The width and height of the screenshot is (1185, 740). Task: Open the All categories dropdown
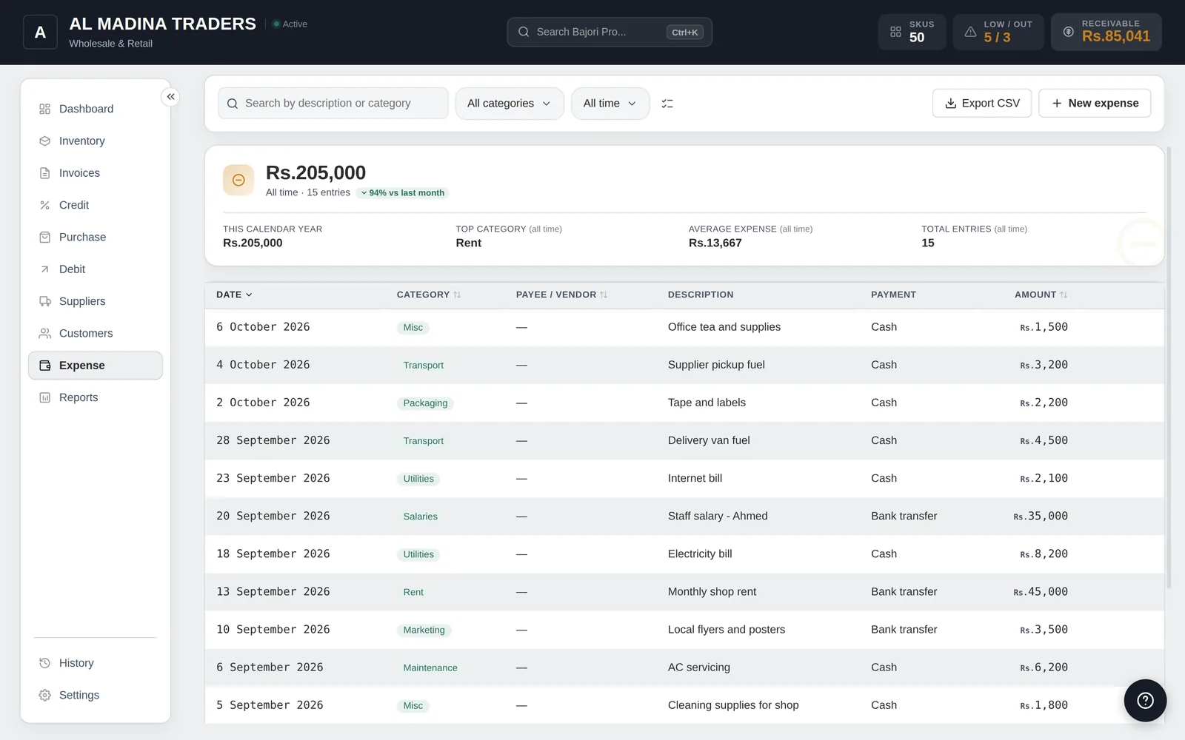click(x=510, y=104)
